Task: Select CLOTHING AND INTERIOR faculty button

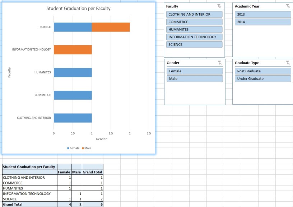Action: 194,14
